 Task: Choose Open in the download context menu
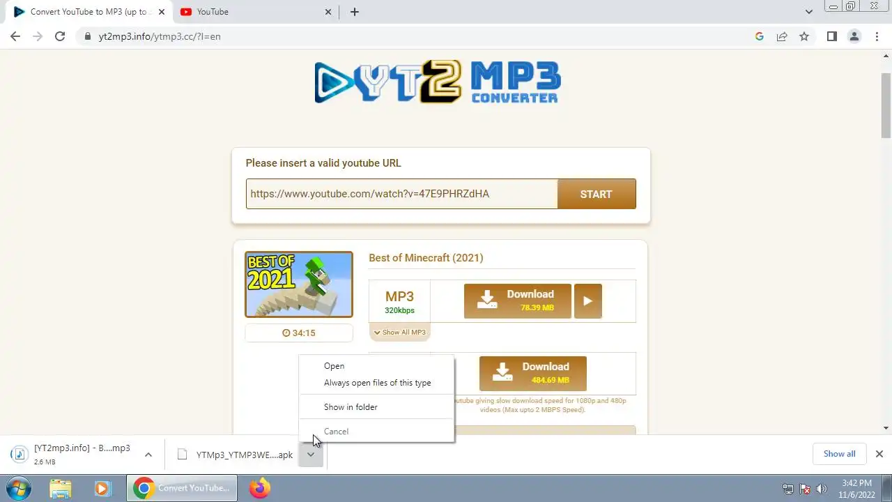(x=376, y=365)
